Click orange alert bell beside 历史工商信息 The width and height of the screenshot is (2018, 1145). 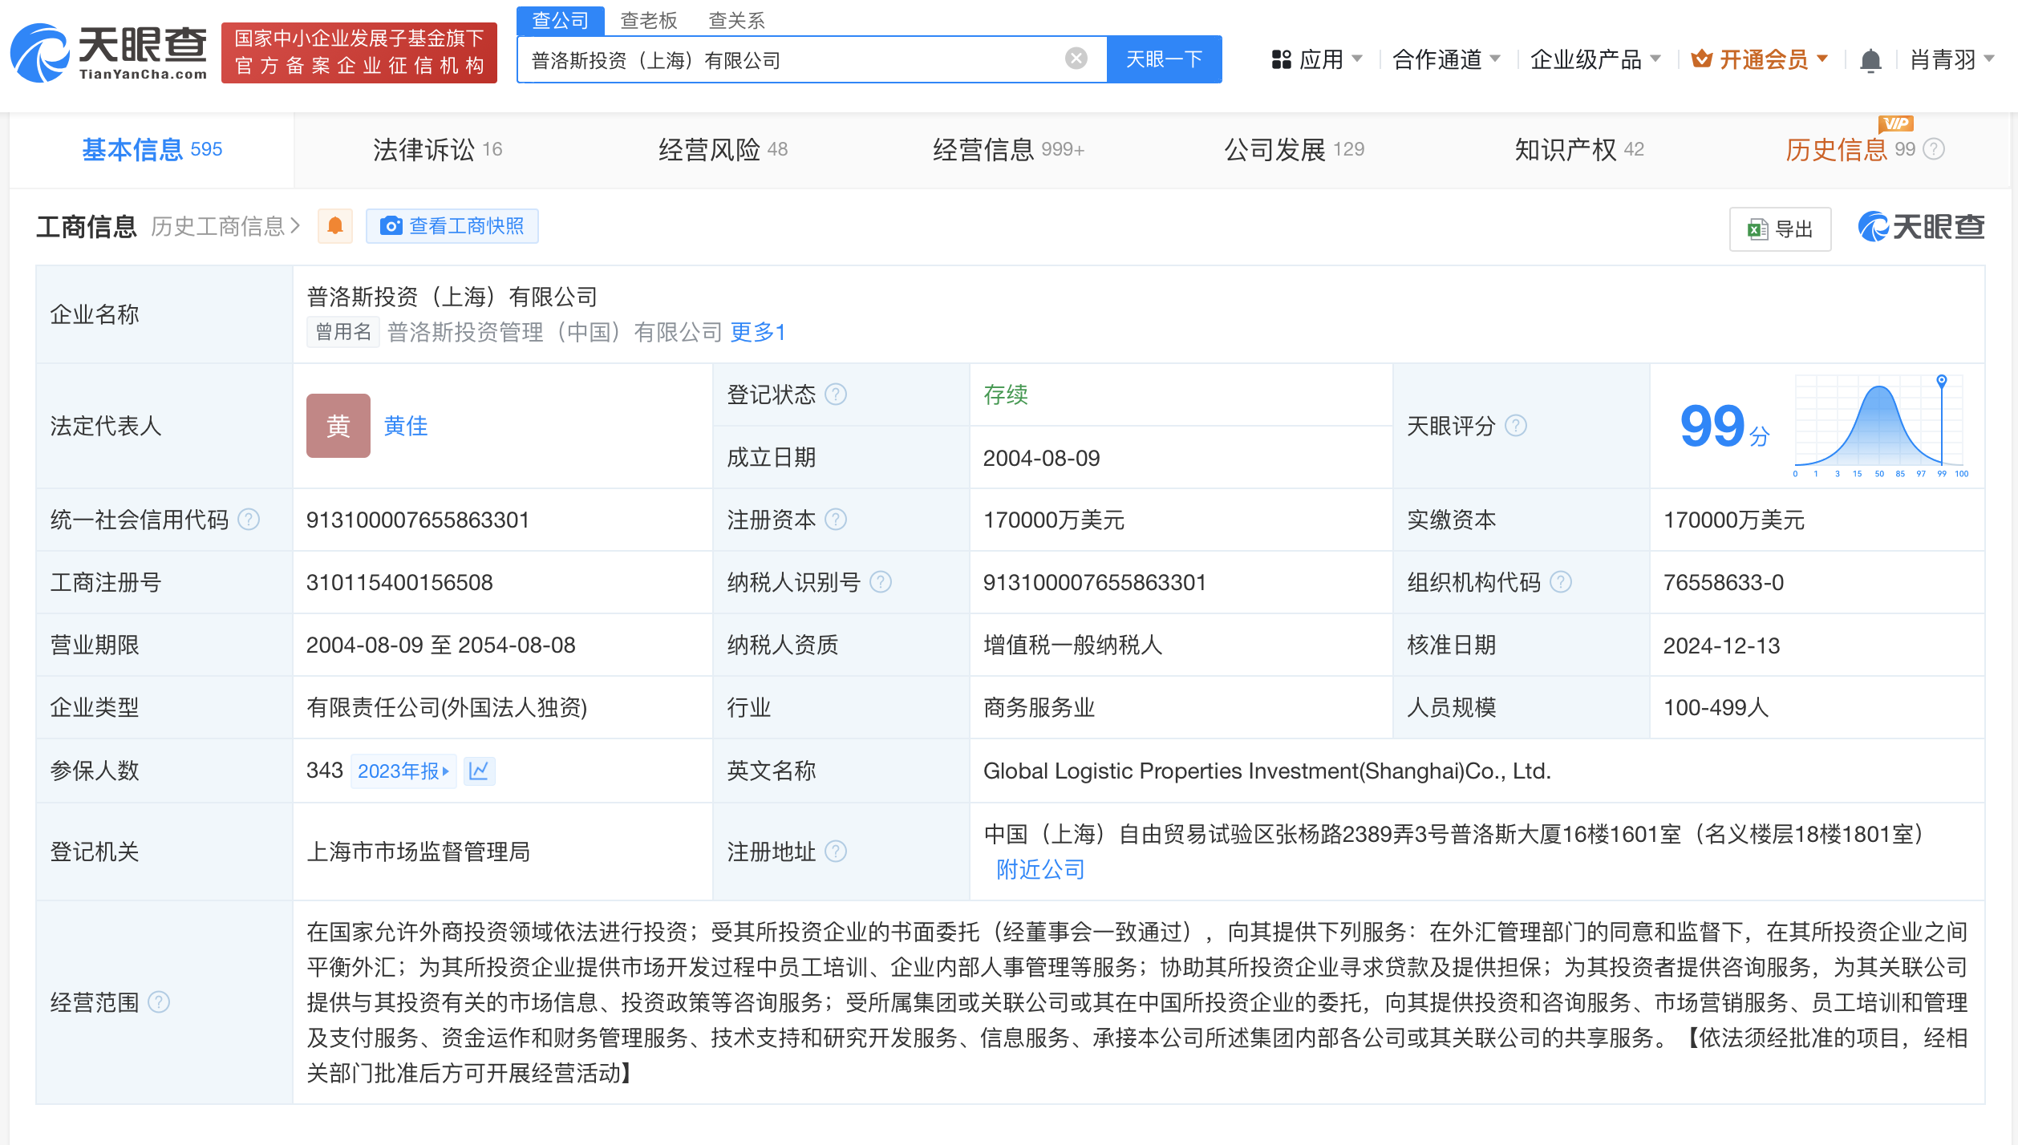335,226
